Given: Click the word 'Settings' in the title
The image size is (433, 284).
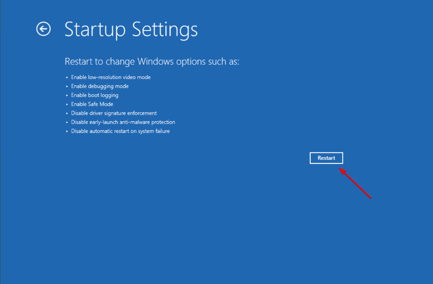Looking at the screenshot, I should [164, 30].
